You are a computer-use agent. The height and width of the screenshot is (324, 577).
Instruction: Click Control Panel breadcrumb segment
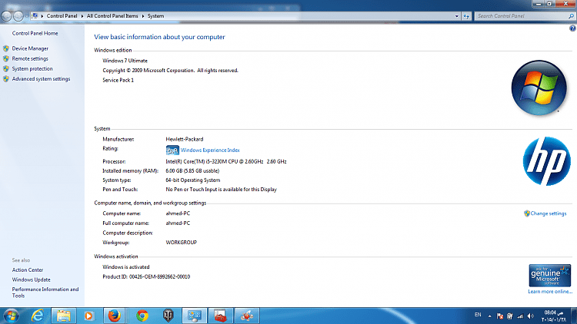coord(62,16)
